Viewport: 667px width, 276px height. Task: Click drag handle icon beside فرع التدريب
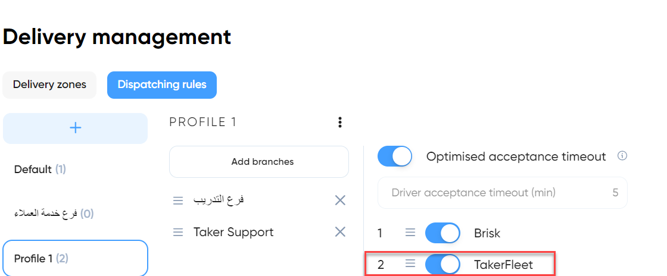click(178, 200)
